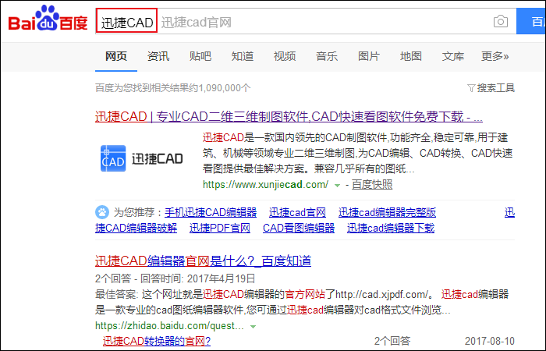Click the https://www.xunjiecad.com/ URL
The image size is (546, 351).
click(x=265, y=184)
